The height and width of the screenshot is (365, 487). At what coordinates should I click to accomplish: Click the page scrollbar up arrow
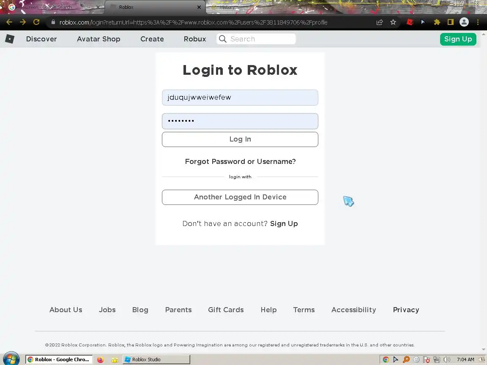point(484,33)
